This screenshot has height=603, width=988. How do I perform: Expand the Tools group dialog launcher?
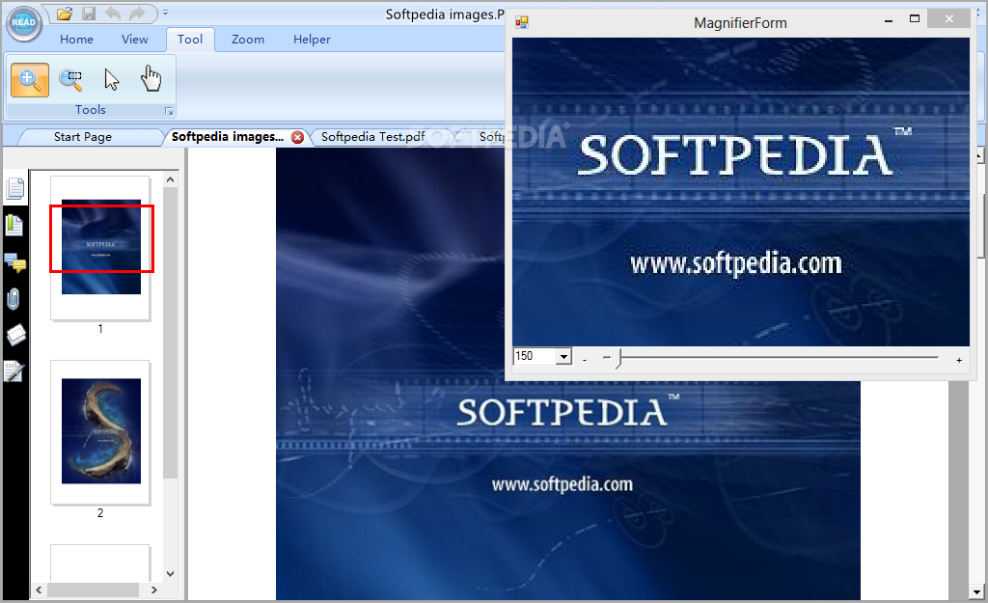[x=169, y=111]
